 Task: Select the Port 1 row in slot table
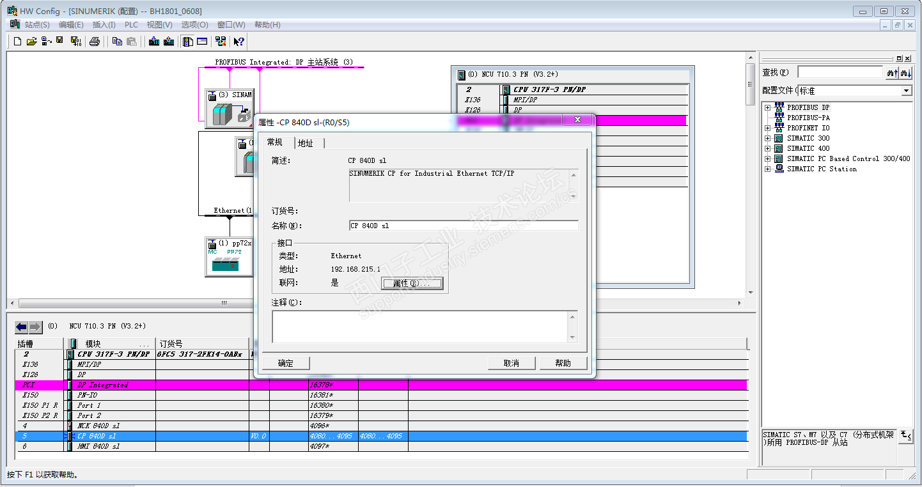click(381, 405)
